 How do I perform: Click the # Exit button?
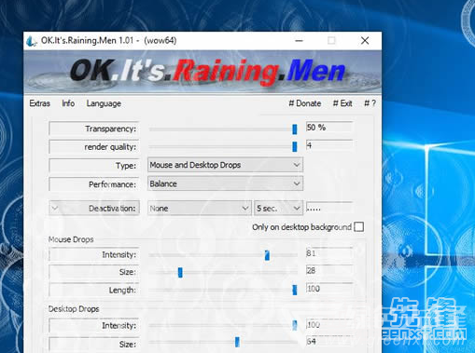coord(342,103)
